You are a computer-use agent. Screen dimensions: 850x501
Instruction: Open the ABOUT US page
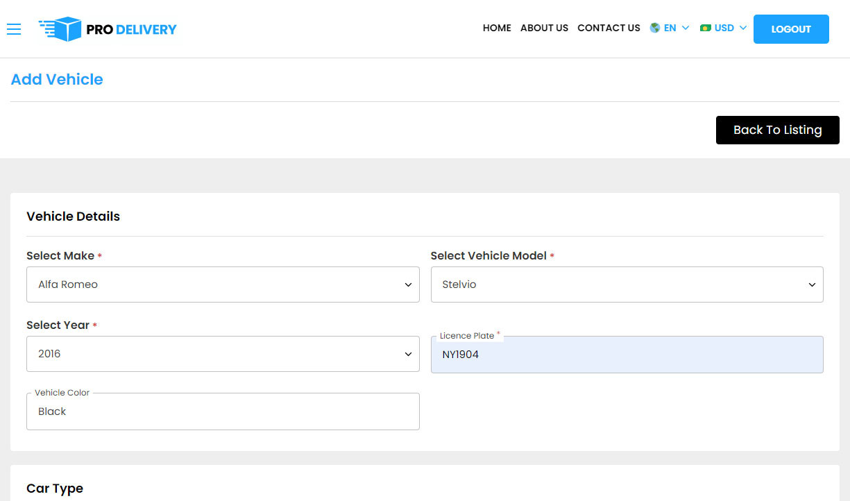click(x=544, y=28)
